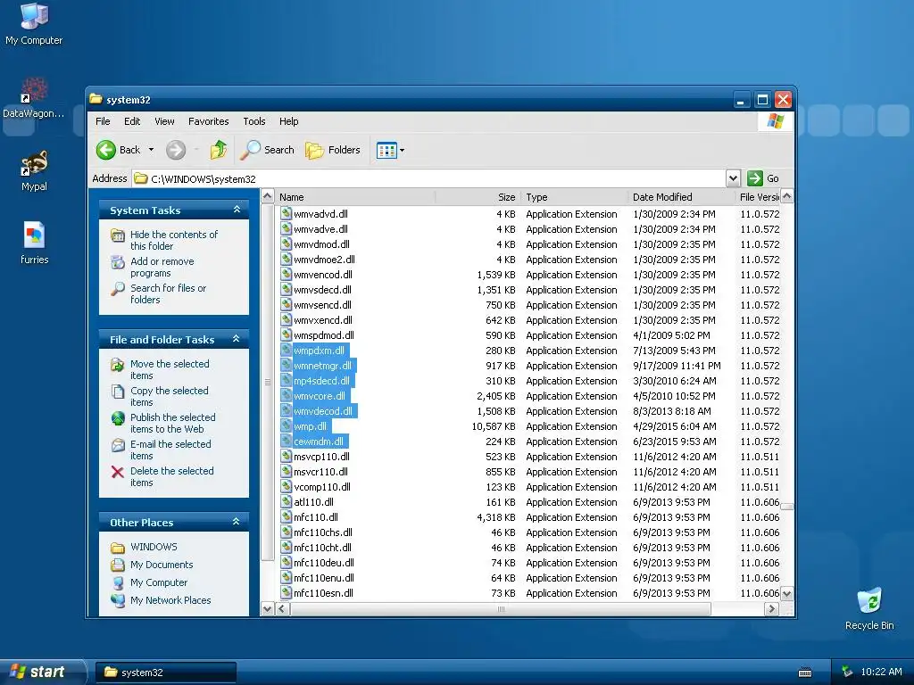Image resolution: width=914 pixels, height=685 pixels.
Task: Select the msvcp110.dll file icon
Action: 286,456
